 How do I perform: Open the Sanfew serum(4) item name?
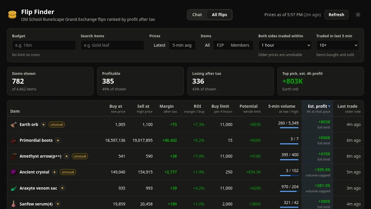click(36, 204)
